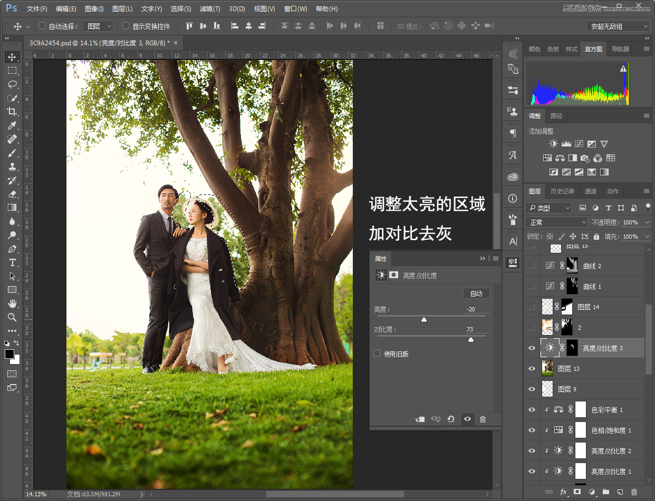Select the Path Selection tool
655x501 pixels.
pos(12,276)
